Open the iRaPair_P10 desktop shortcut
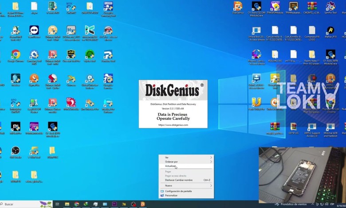Viewport: 346px width, 208px height. [x=330, y=31]
